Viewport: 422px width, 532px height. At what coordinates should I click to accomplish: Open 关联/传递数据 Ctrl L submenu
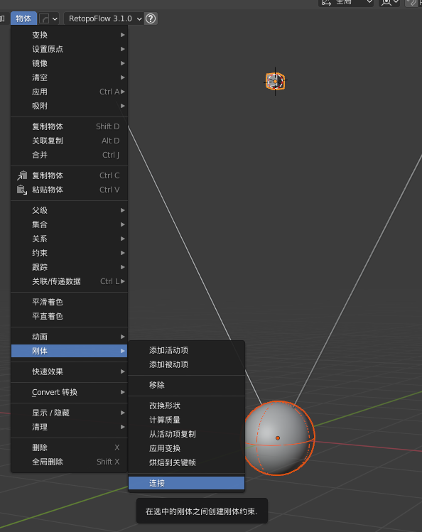69,281
